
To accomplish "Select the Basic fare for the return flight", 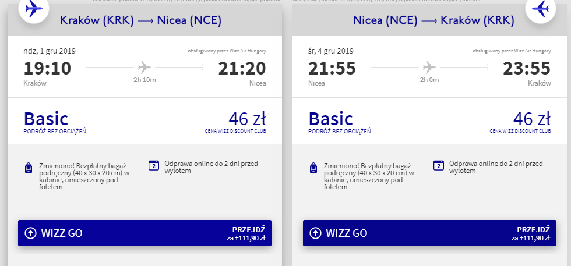I will click(x=331, y=119).
